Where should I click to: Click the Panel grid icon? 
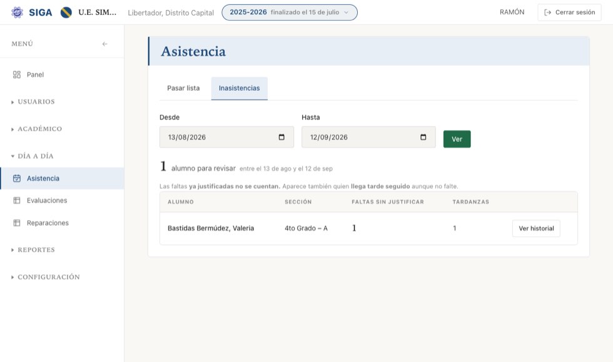tap(17, 74)
